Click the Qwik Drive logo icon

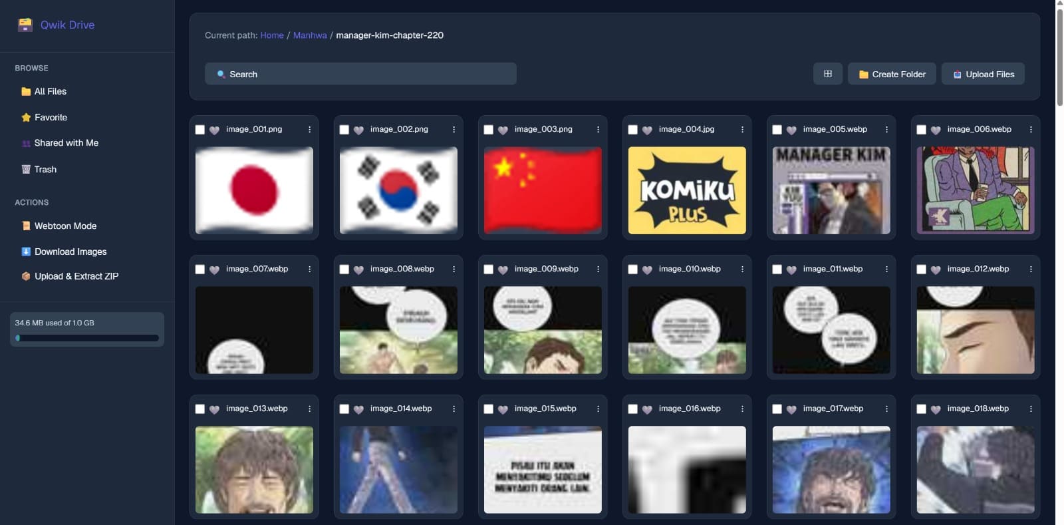click(25, 25)
